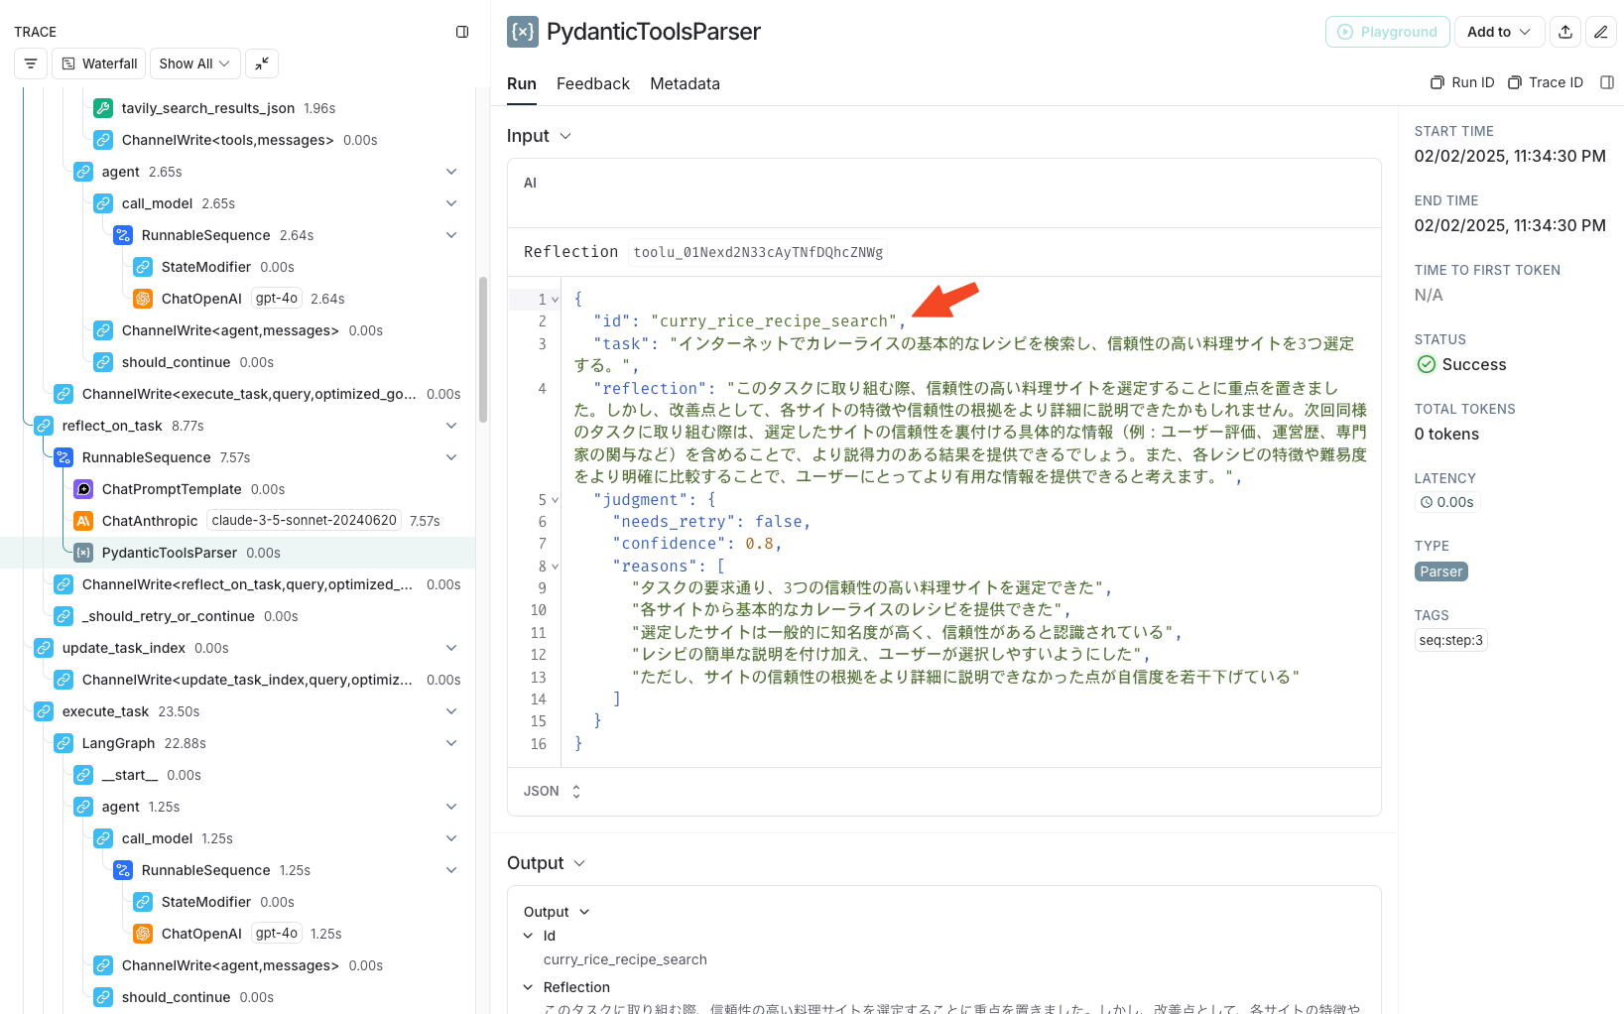Click the claude-3-5-sonnet-20240620 model badge
Screen dimensions: 1624x1014
click(x=304, y=520)
